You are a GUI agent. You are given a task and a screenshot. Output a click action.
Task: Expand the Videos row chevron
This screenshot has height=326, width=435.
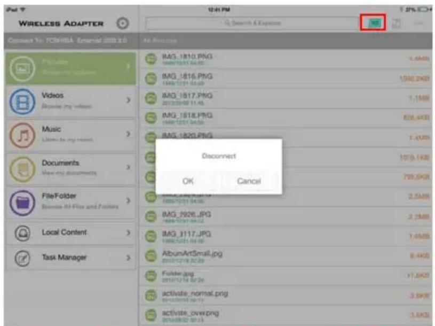(x=128, y=100)
